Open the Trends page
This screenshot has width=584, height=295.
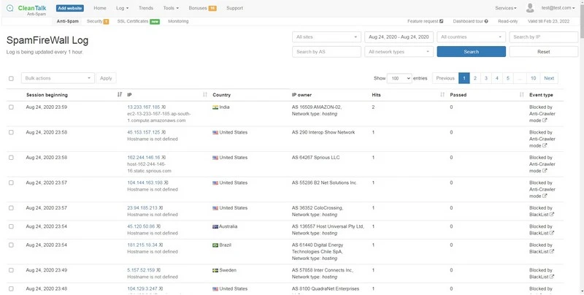click(145, 8)
